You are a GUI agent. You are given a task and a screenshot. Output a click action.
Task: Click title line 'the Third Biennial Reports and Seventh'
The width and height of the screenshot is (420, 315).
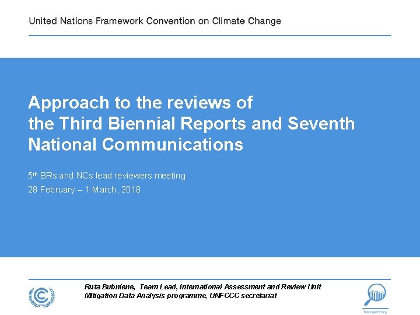[191, 124]
